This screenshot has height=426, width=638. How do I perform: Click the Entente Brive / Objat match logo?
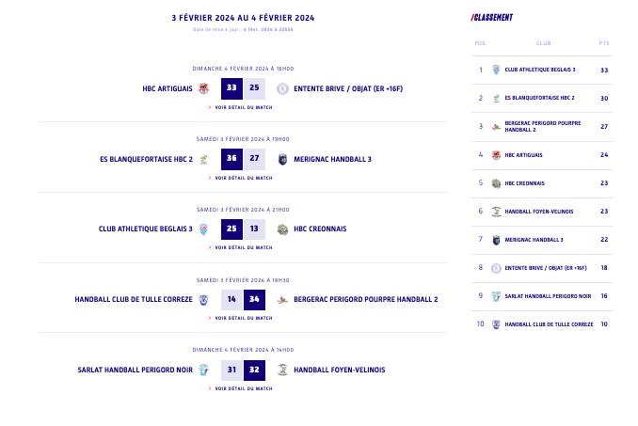tap(282, 88)
